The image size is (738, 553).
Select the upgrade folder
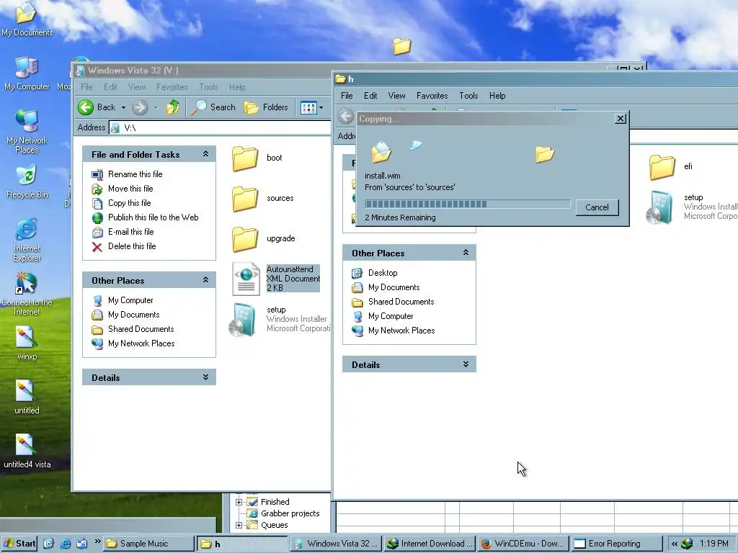coord(264,239)
